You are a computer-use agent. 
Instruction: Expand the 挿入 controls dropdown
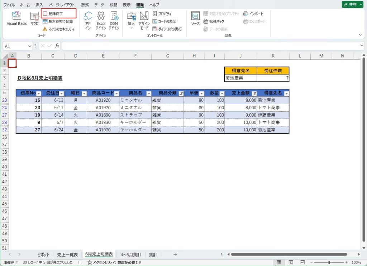tap(131, 28)
